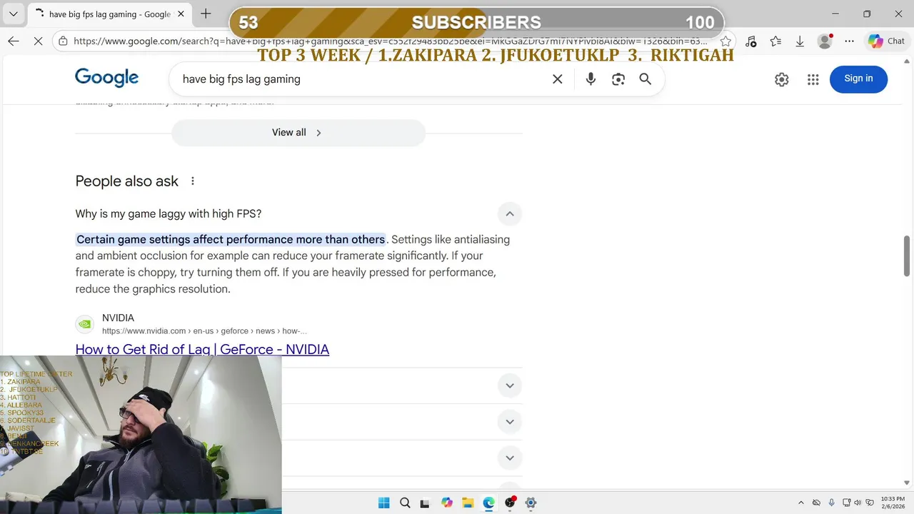
Task: View site information lock icon
Action: [x=64, y=41]
